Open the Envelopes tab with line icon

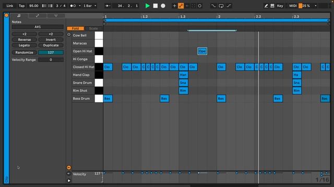37,16
